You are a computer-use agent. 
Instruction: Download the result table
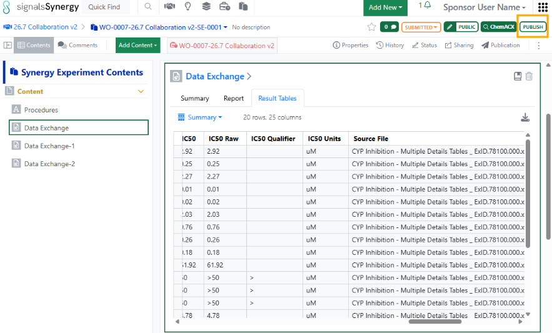tap(525, 117)
